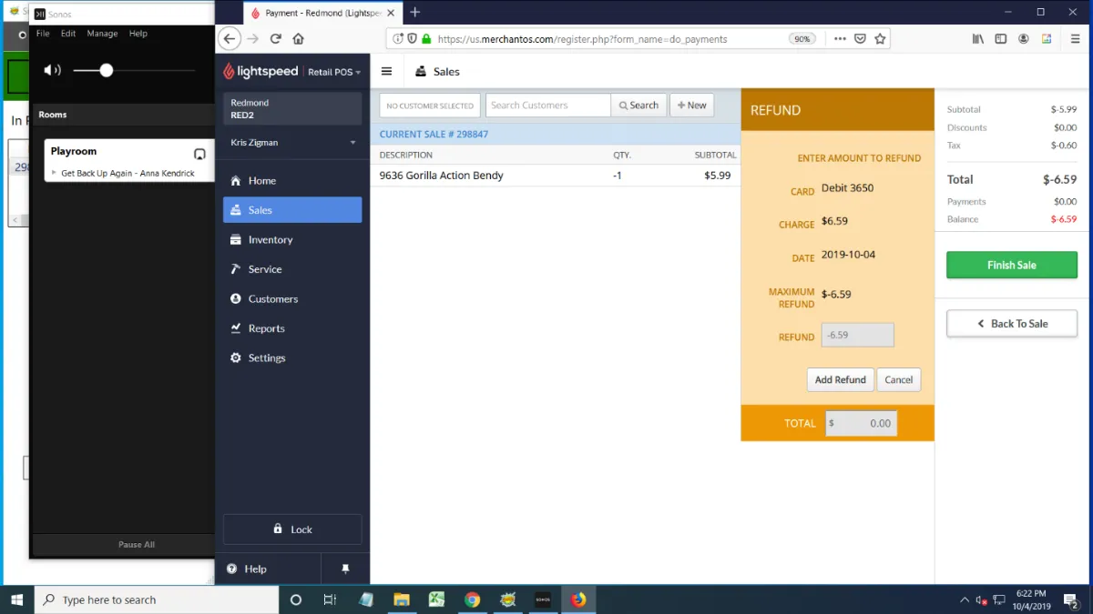Bookmark this page with the star
Viewport: 1093px width, 614px height.
tap(880, 39)
